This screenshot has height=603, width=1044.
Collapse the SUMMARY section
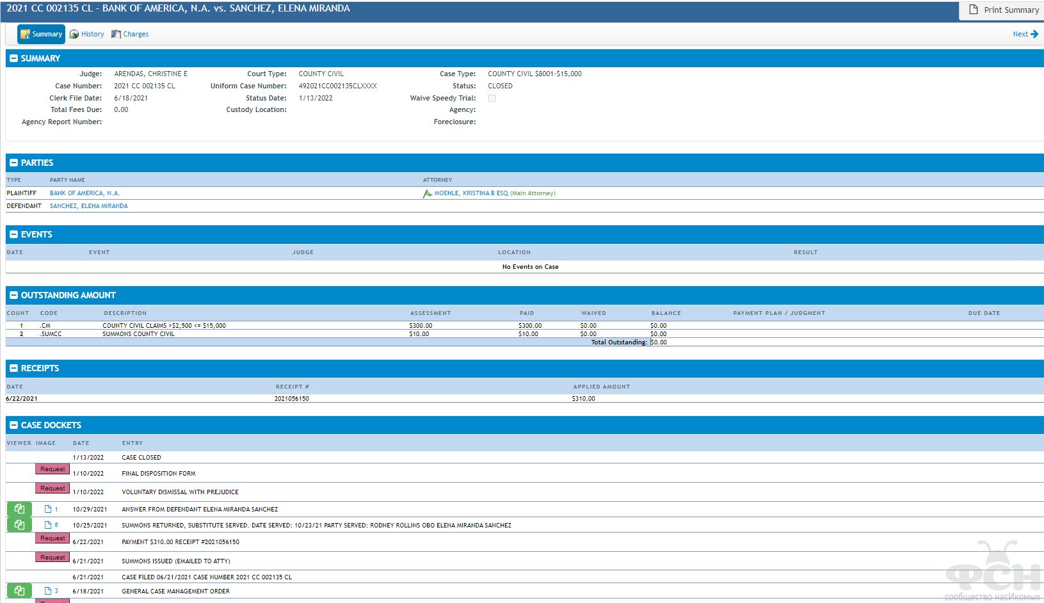[x=13, y=58]
